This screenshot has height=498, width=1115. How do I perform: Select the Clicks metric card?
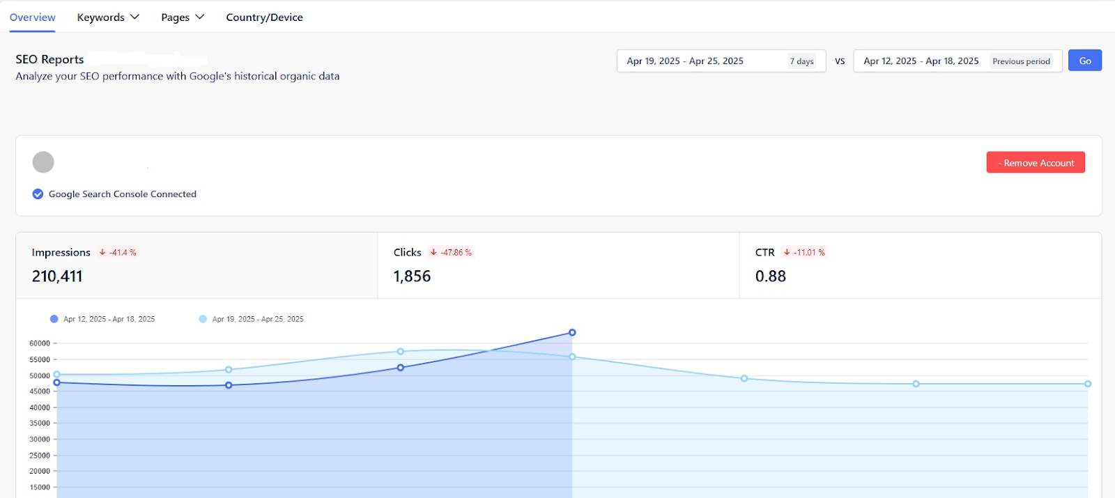click(x=558, y=265)
